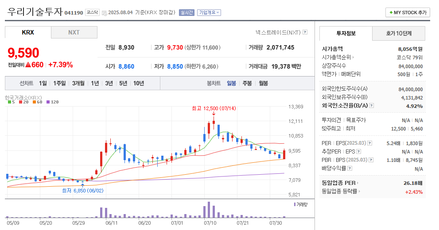Click the 전일 value 8,930
Viewport: 439px width, 230px height.
click(126, 47)
